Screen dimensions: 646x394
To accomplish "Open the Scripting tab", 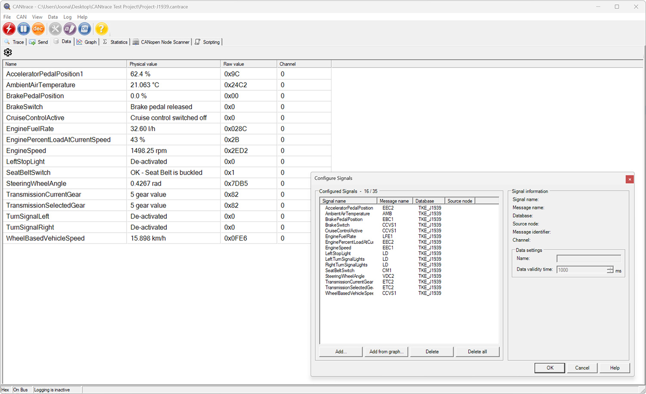I will (207, 42).
